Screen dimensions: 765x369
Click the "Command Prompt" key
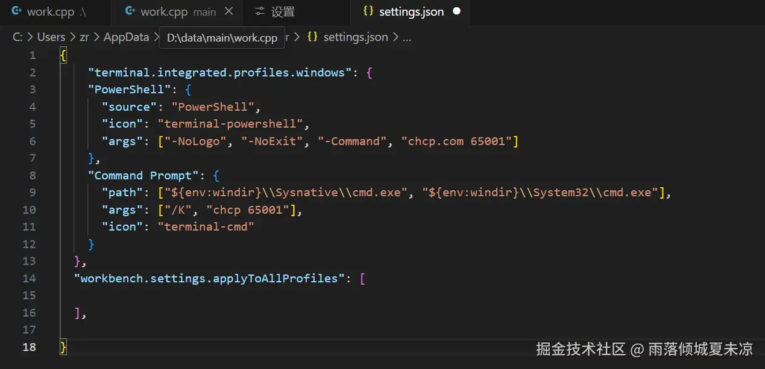[x=143, y=175]
